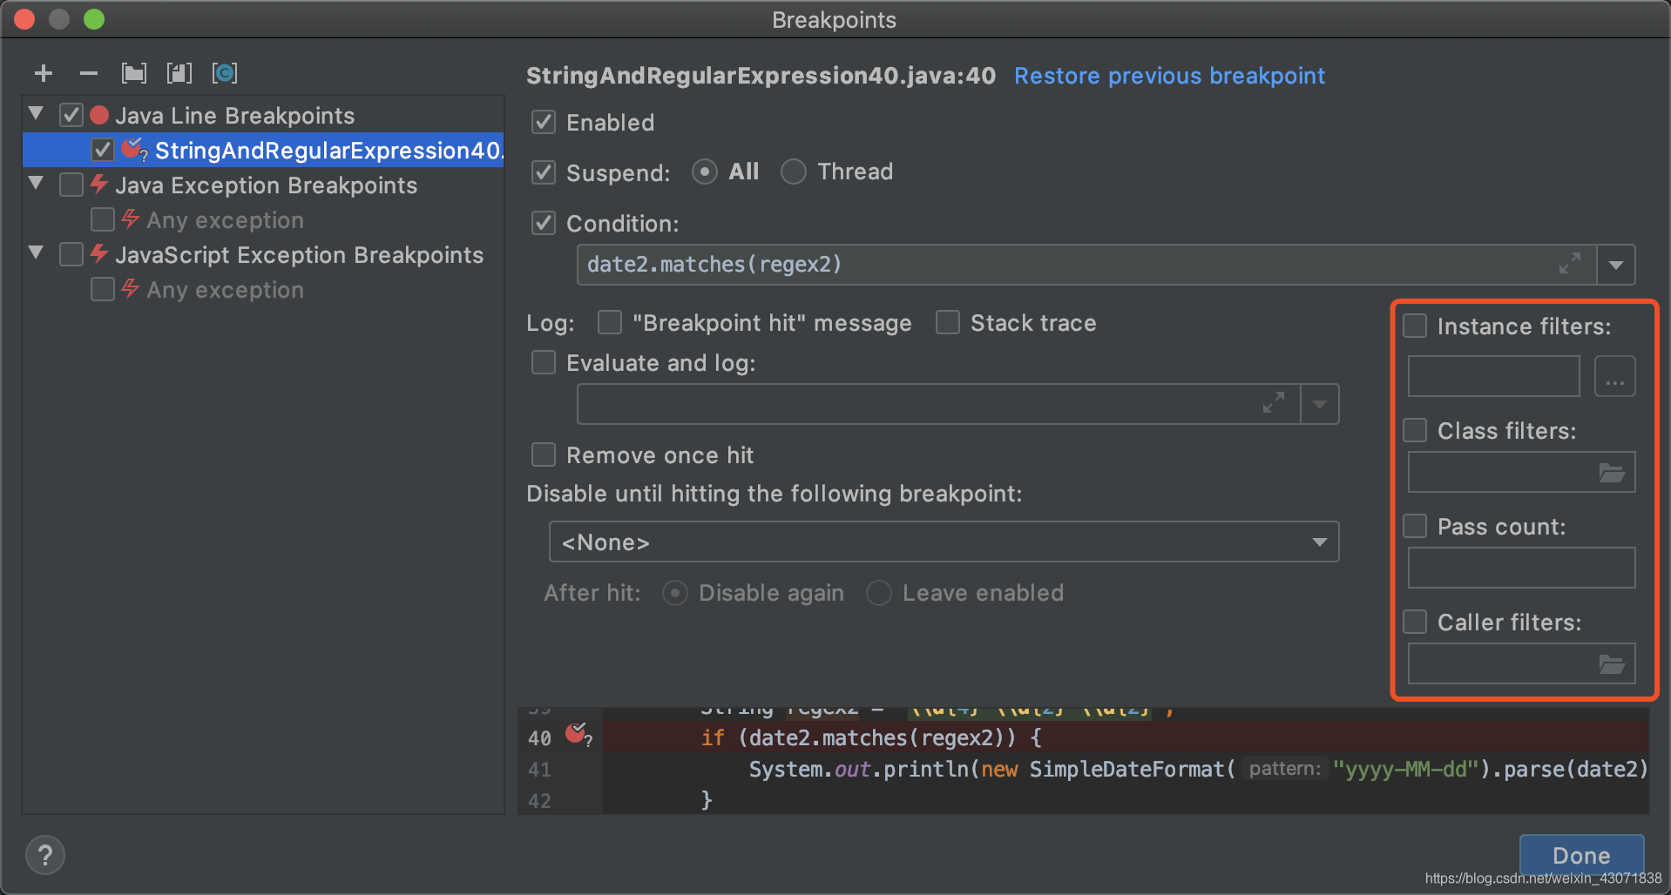
Task: Check the JavaScript Exception Breakpoints group checkbox
Action: [x=71, y=254]
